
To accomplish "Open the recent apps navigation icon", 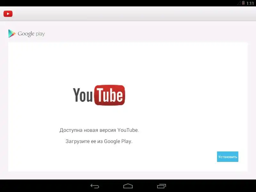I will [162, 186].
